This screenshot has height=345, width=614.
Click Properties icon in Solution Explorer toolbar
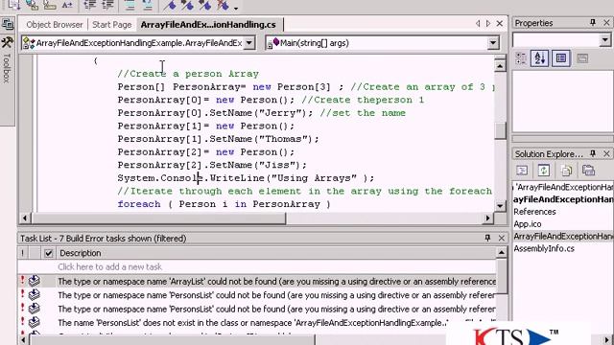tap(588, 171)
